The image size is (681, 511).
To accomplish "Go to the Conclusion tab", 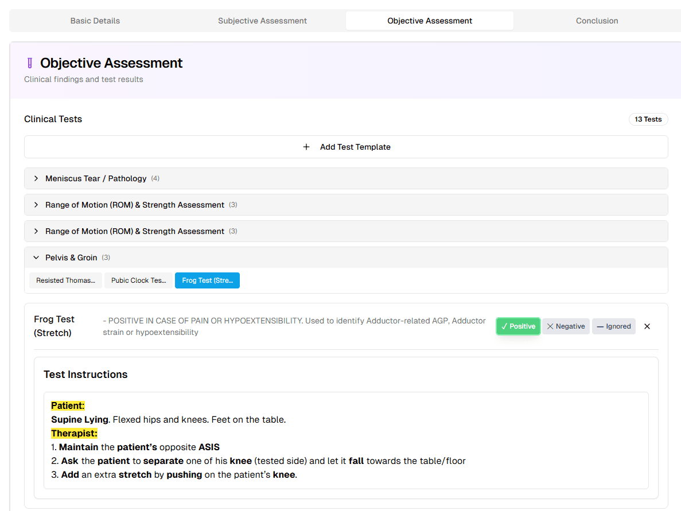I will tap(597, 21).
